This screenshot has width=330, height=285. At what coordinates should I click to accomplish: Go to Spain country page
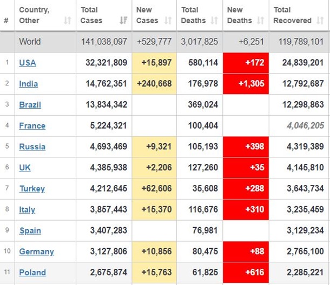tap(30, 231)
